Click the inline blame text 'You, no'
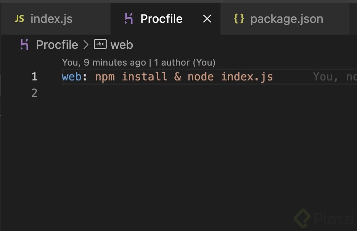Image resolution: width=357 pixels, height=231 pixels. tap(335, 77)
